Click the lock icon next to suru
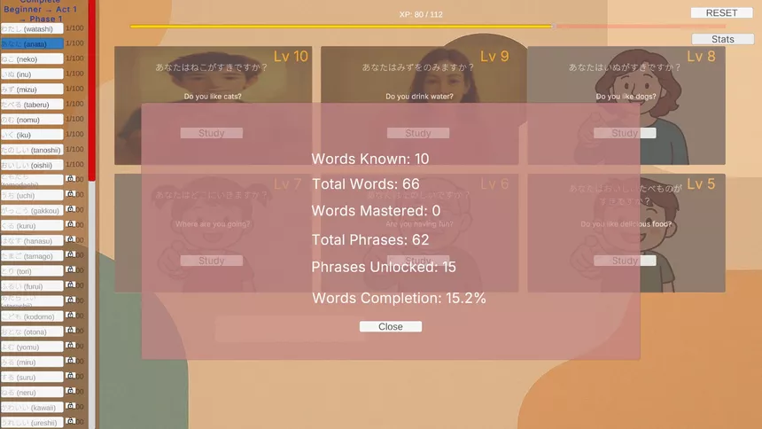Image resolution: width=762 pixels, height=429 pixels. (x=71, y=375)
